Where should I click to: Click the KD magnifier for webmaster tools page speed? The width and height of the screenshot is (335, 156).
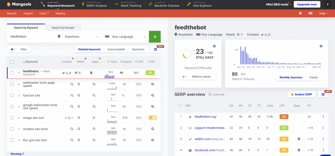152,84
